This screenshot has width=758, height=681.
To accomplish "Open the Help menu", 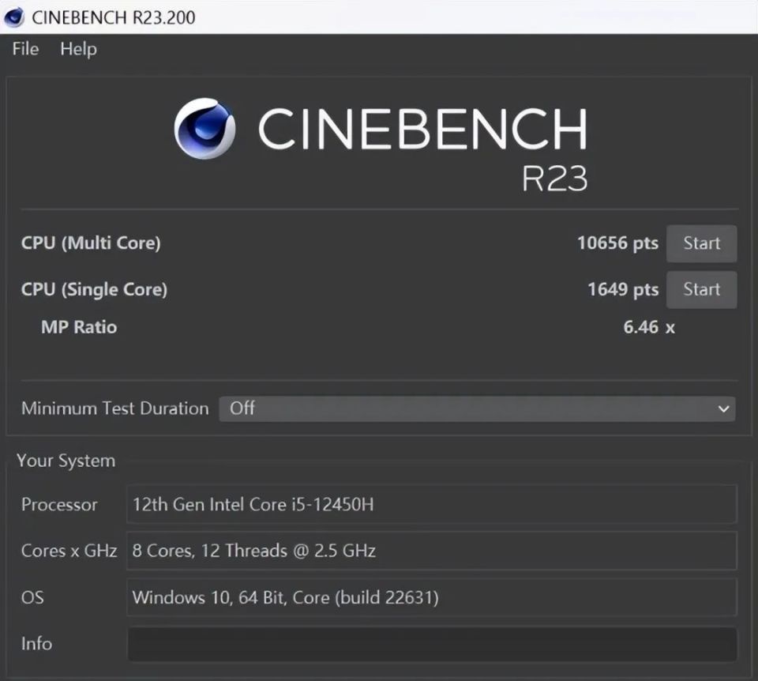I will coord(78,49).
